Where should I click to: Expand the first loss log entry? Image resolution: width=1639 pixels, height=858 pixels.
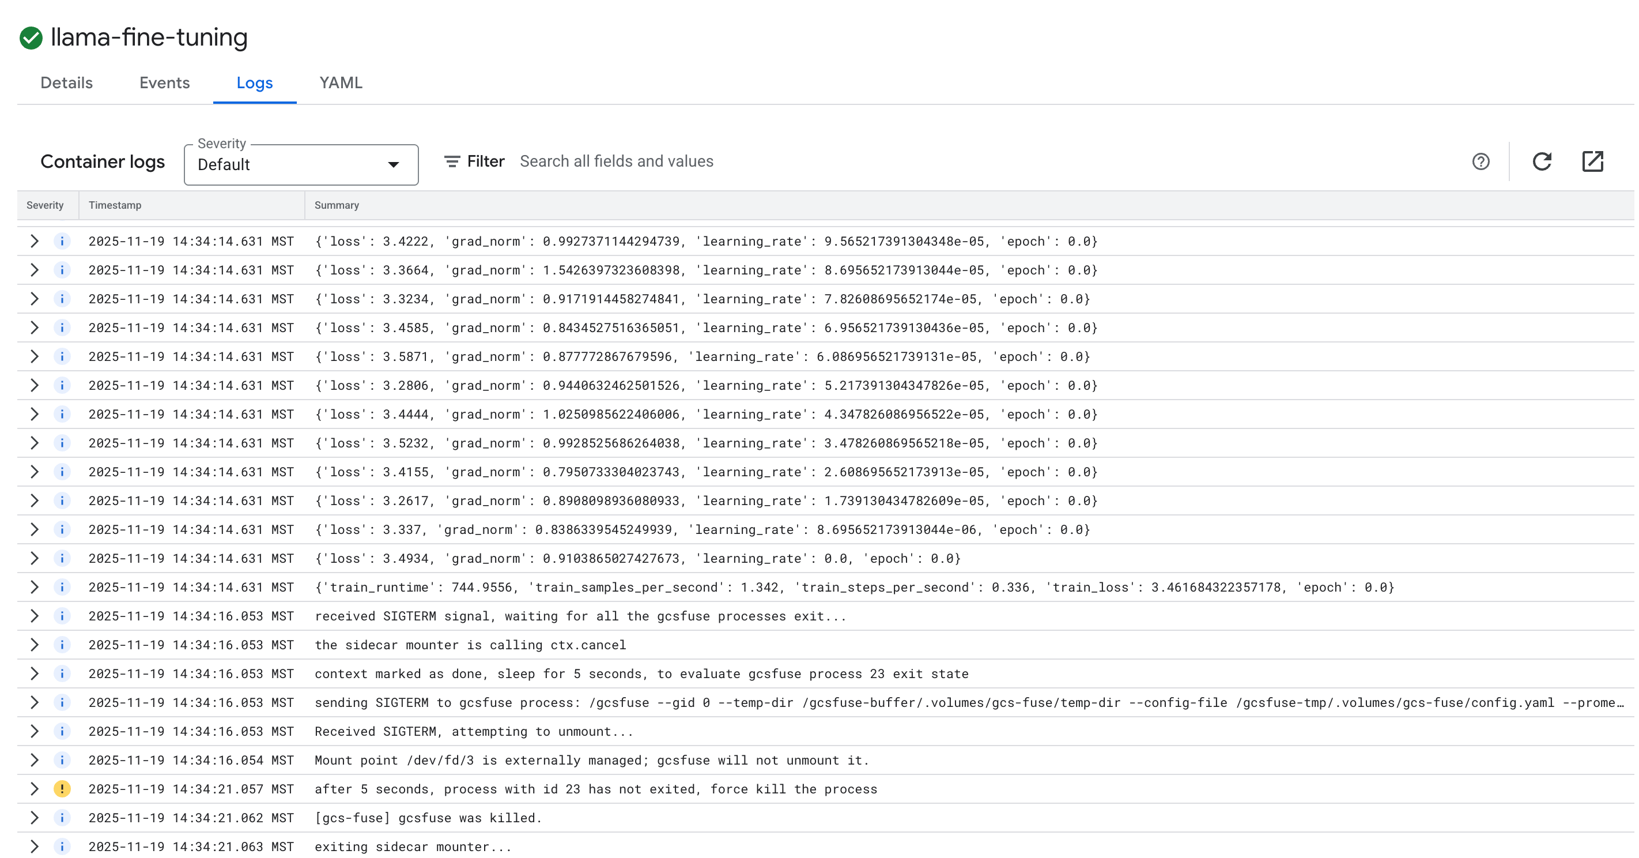34,240
